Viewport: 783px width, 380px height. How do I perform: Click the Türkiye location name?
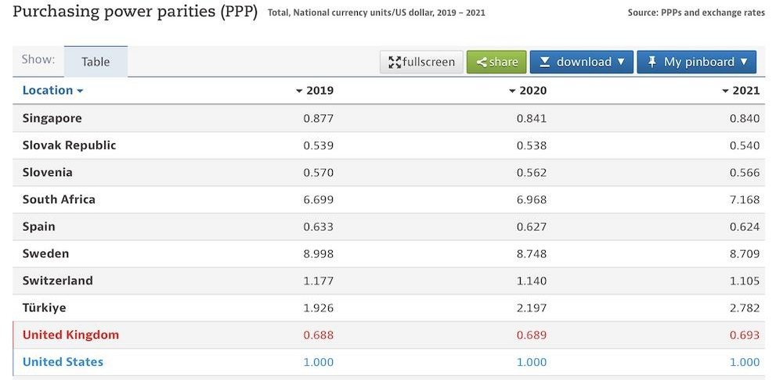click(44, 308)
